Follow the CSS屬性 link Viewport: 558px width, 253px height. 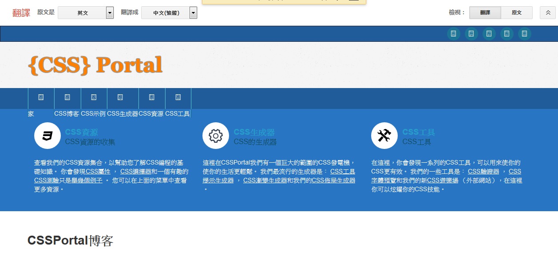coord(98,172)
